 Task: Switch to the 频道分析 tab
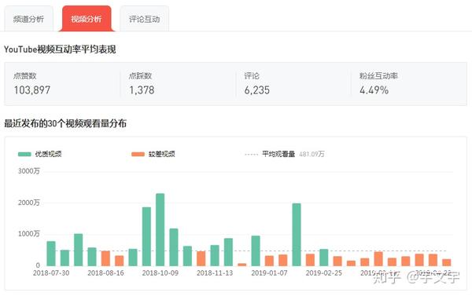(28, 19)
